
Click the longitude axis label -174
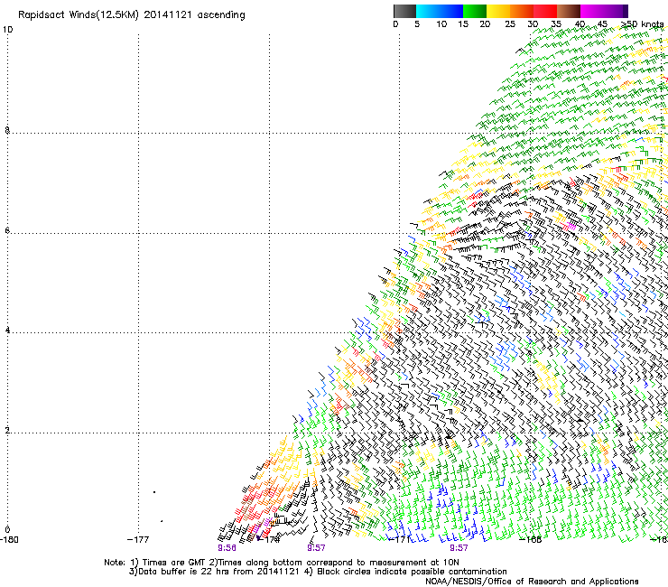tap(269, 540)
